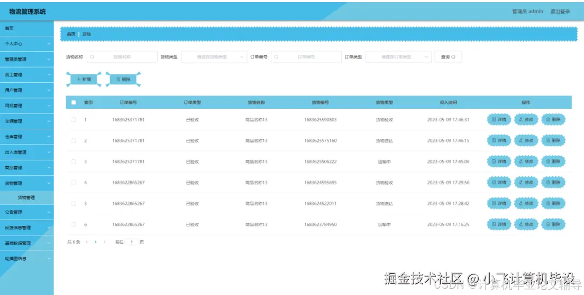The height and width of the screenshot is (295, 584).
Task: Collapse the 货物管理 parent menu in sidebar
Action: (27, 183)
